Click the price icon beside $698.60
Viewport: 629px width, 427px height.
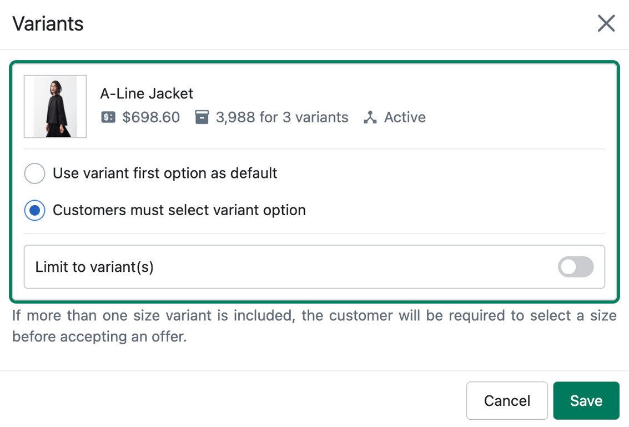click(x=108, y=117)
